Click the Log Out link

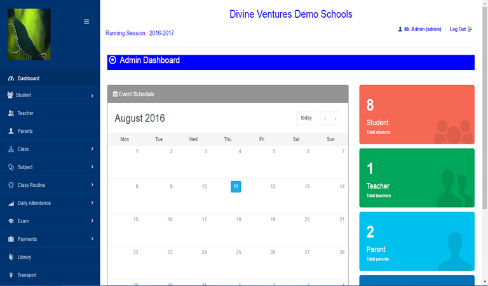460,29
